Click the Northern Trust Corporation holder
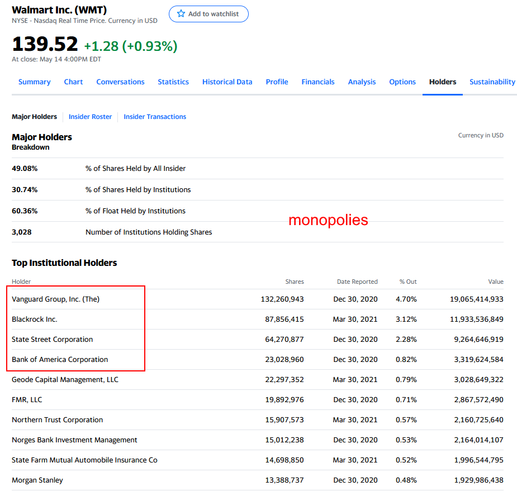 [x=58, y=420]
